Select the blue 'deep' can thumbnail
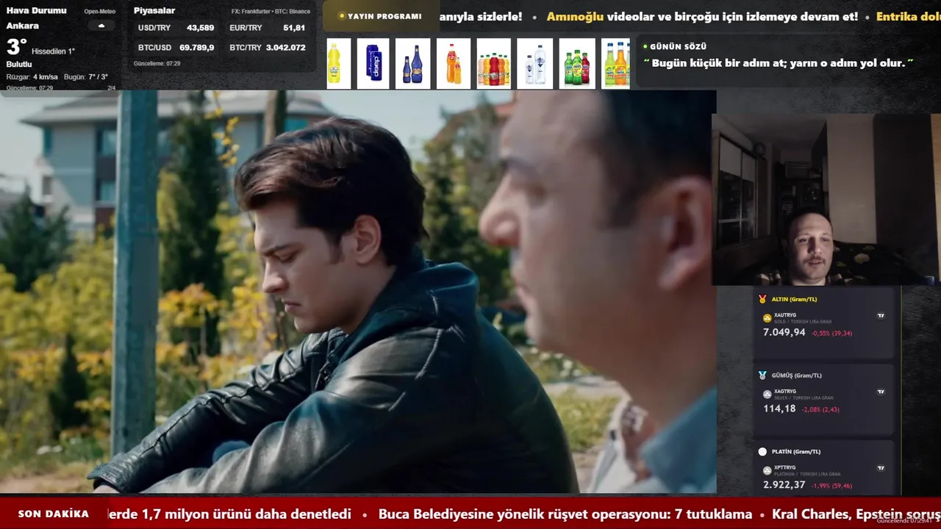This screenshot has height=529, width=941. click(373, 64)
